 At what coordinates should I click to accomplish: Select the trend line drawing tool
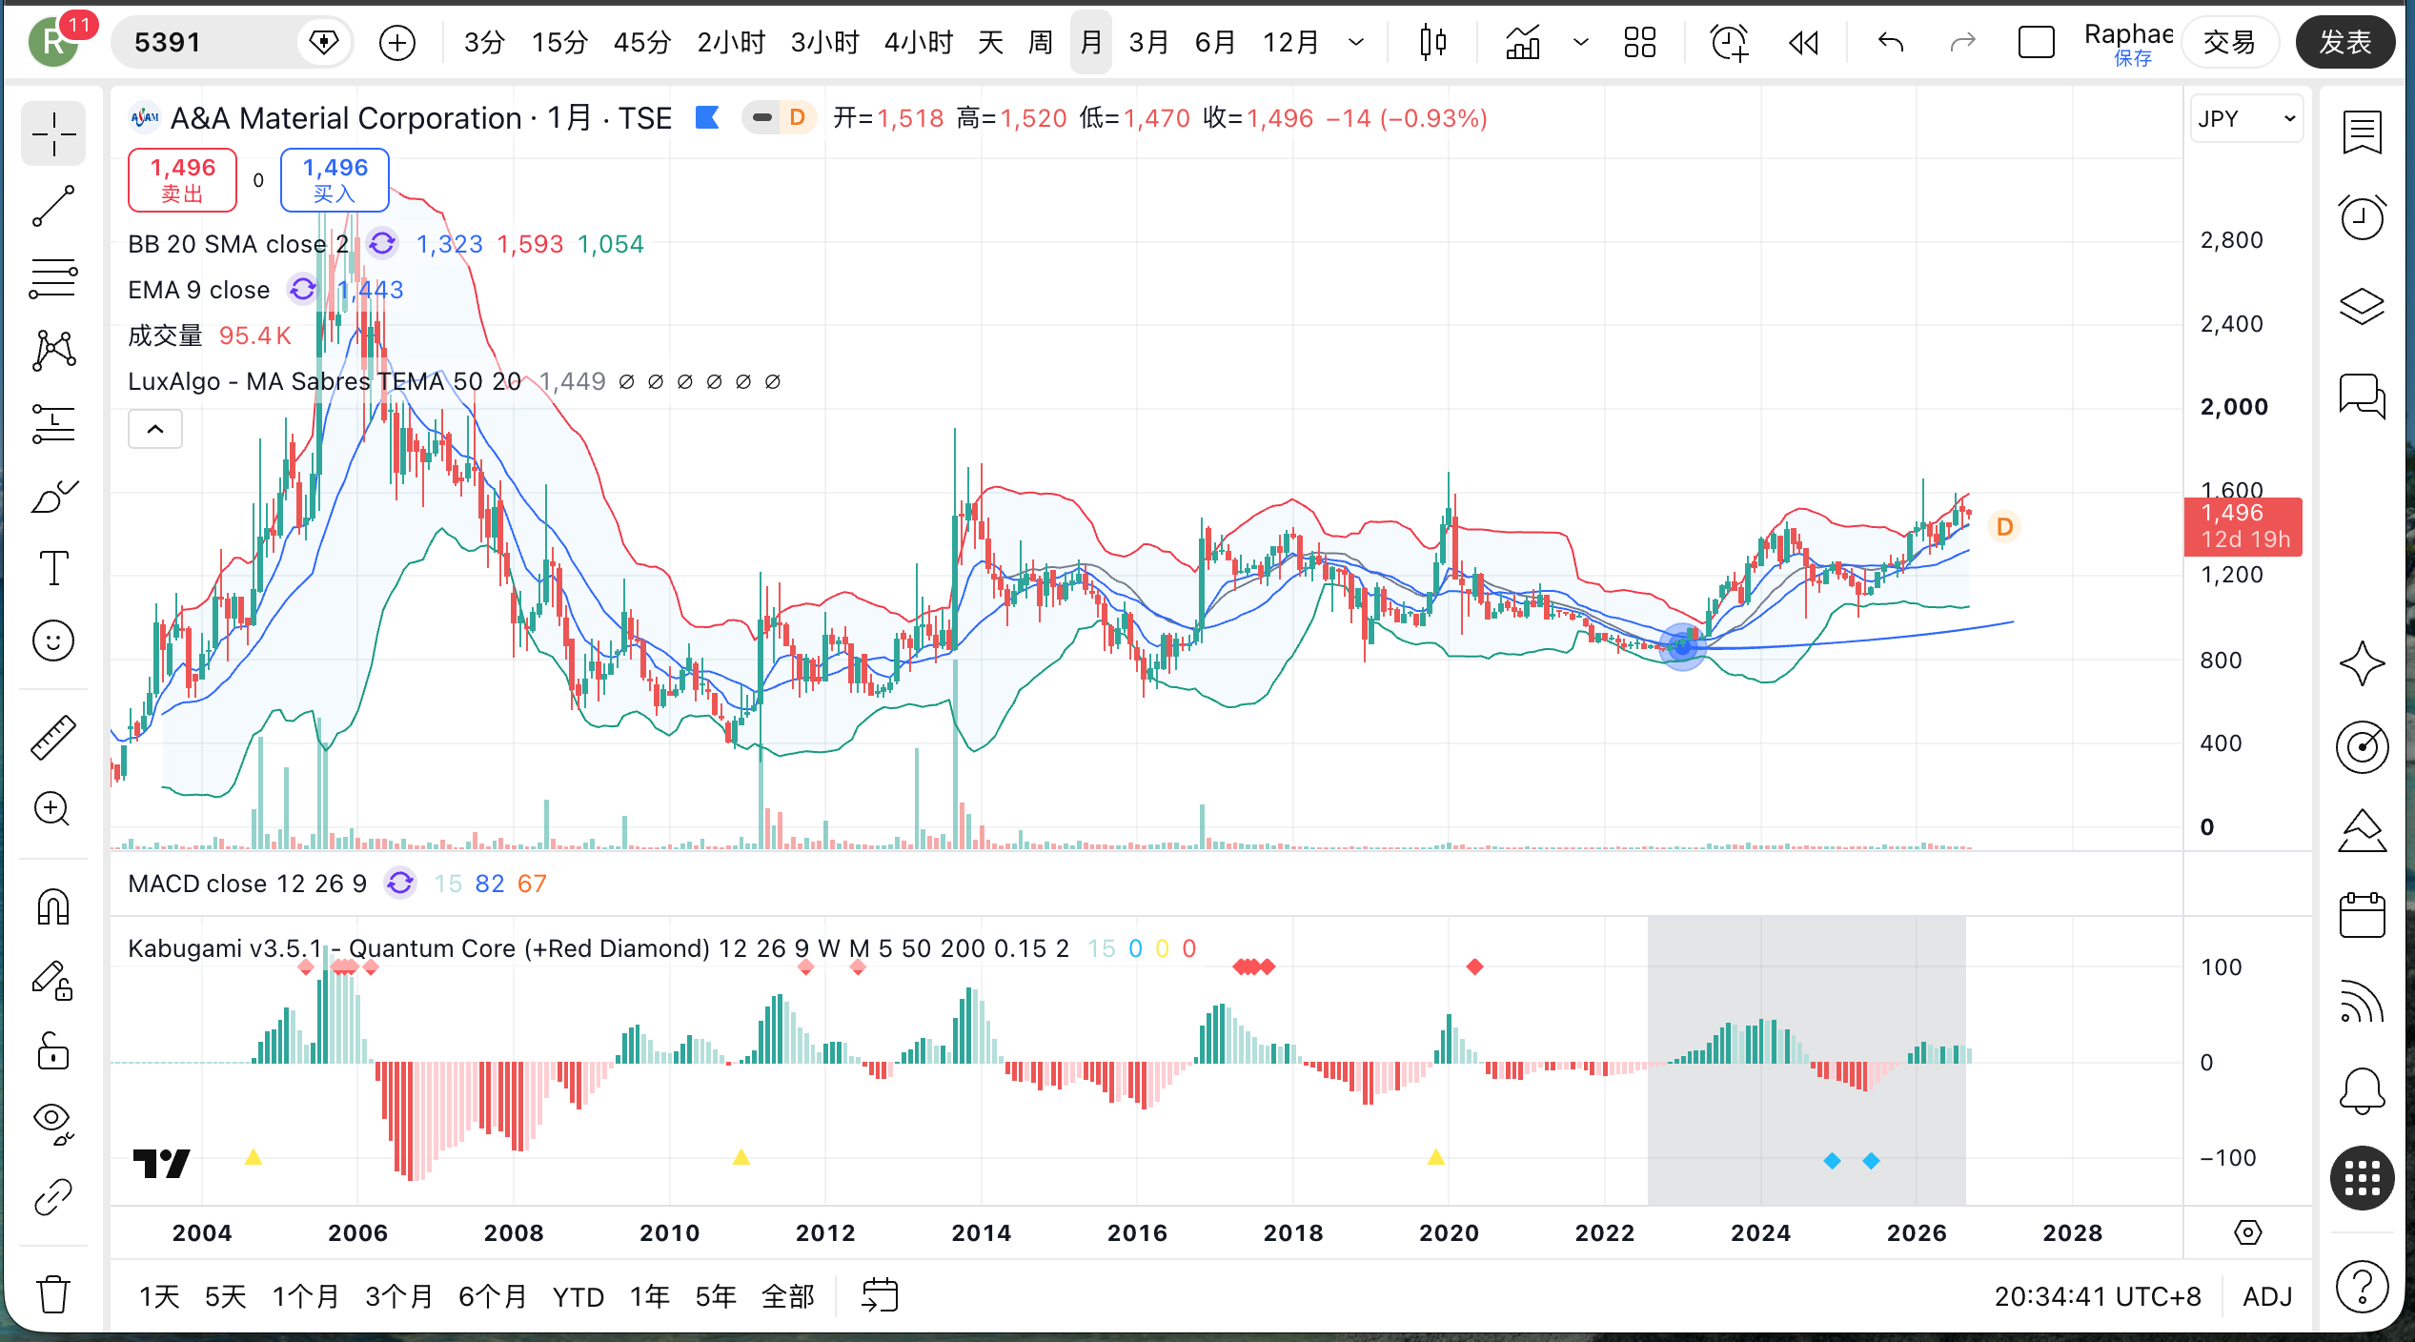(x=53, y=206)
